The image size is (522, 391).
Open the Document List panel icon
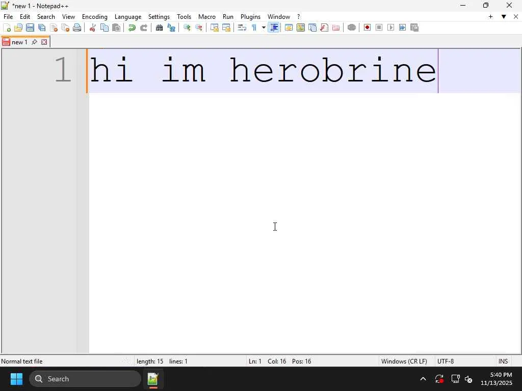coord(312,27)
